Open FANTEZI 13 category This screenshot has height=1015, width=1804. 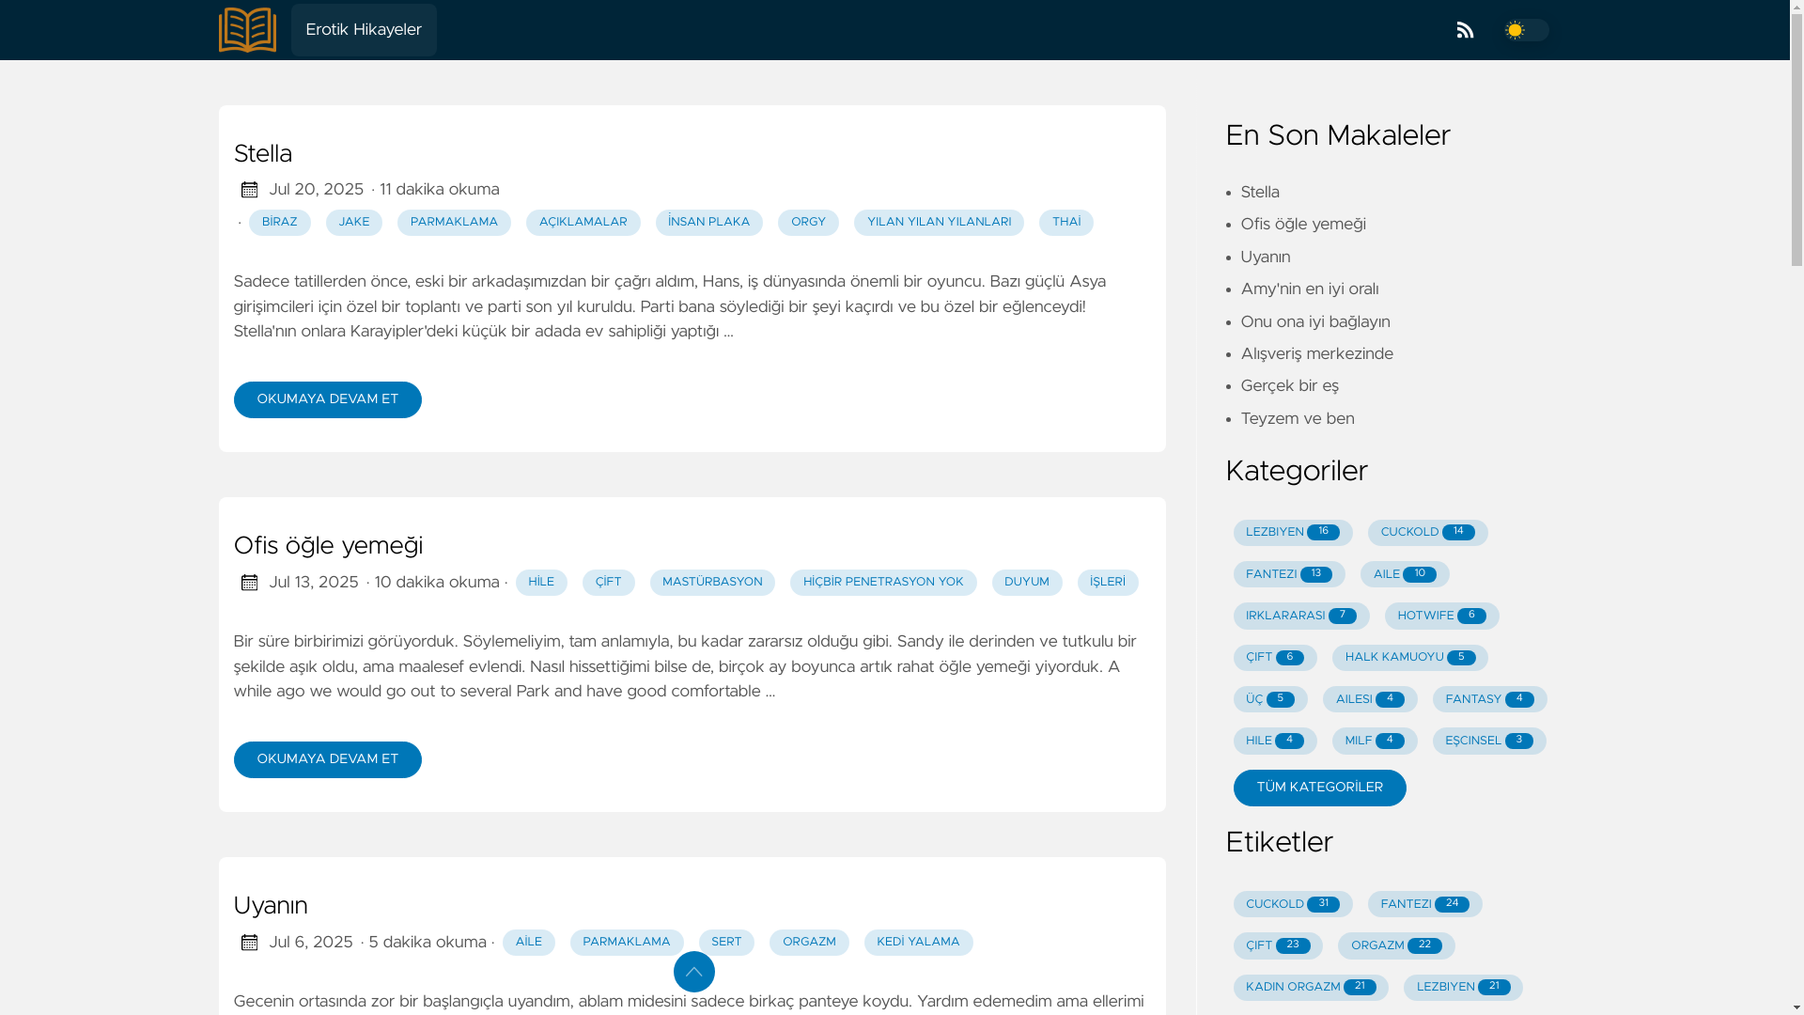click(1288, 574)
